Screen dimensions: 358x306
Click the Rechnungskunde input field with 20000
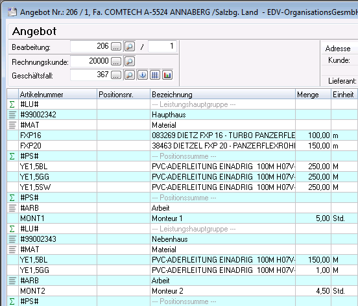(90, 61)
